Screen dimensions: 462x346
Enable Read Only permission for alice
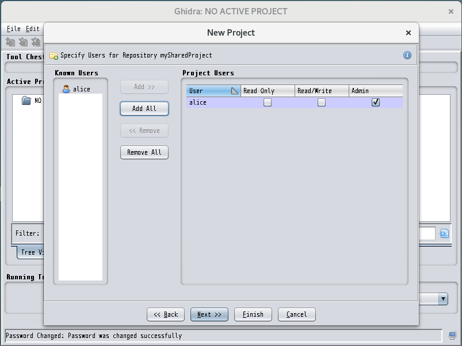click(x=267, y=102)
